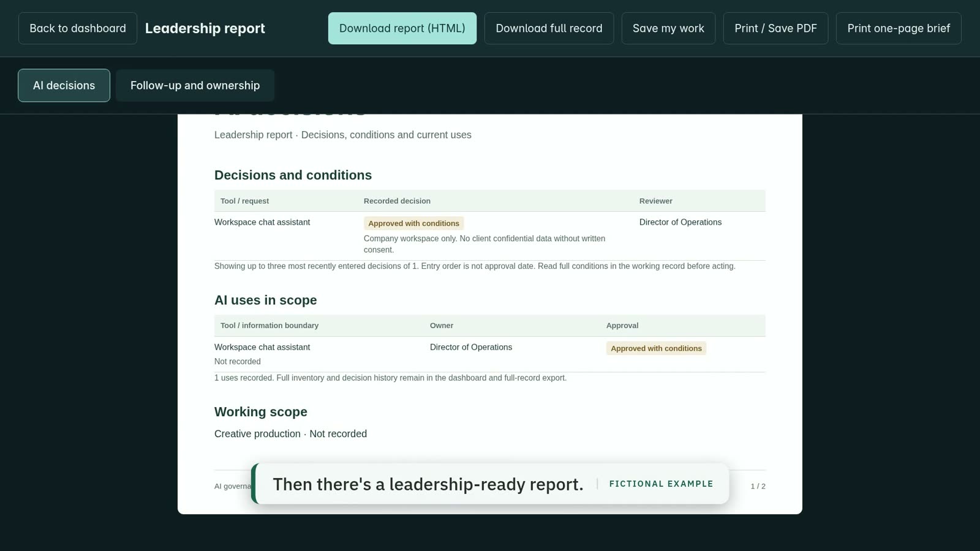Click Director of Operations owner cell
The width and height of the screenshot is (980, 551).
[471, 347]
